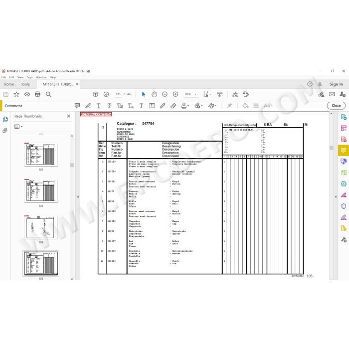The width and height of the screenshot is (349, 349).
Task: Open the Aa text properties control
Action: pyautogui.click(x=267, y=106)
